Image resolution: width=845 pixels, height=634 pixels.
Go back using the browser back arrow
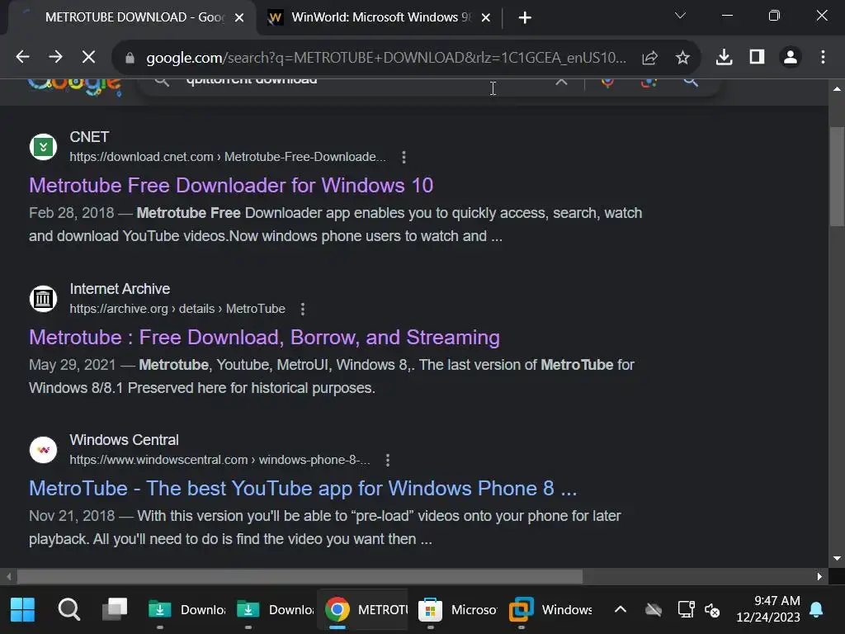22,57
